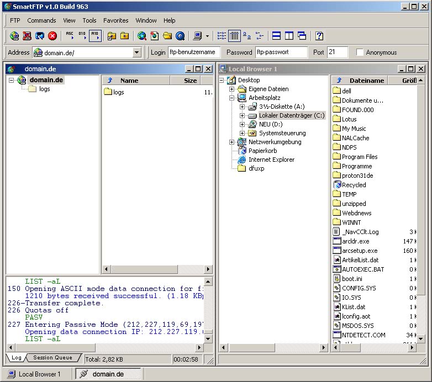This screenshot has height=382, width=432.
Task: Switch to details list view icon
Action: (234, 36)
